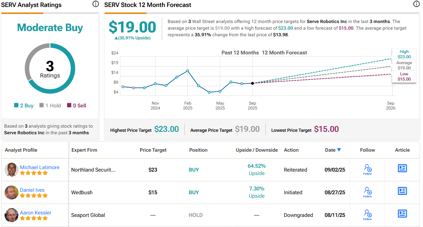The image size is (423, 227).
Task: Select the Action column header
Action: tap(291, 150)
